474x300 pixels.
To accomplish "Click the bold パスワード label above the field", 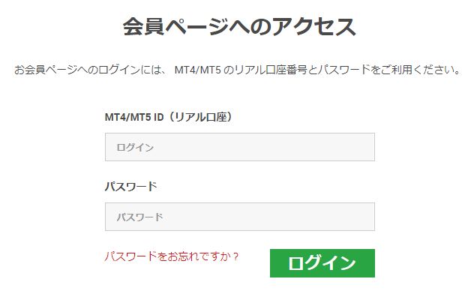I will 131,187.
